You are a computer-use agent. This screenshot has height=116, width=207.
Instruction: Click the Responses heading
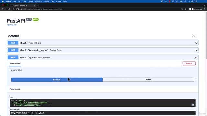coord(15,89)
